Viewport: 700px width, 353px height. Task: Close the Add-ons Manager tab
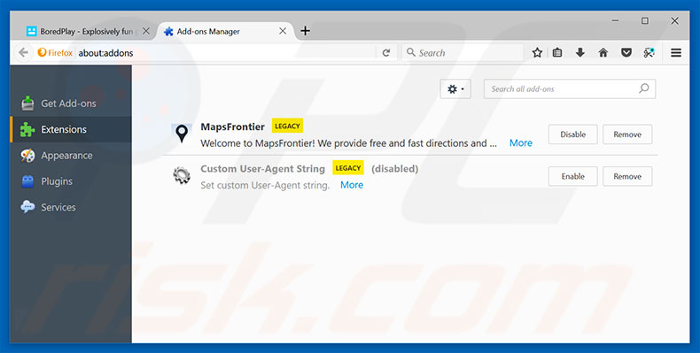(283, 31)
